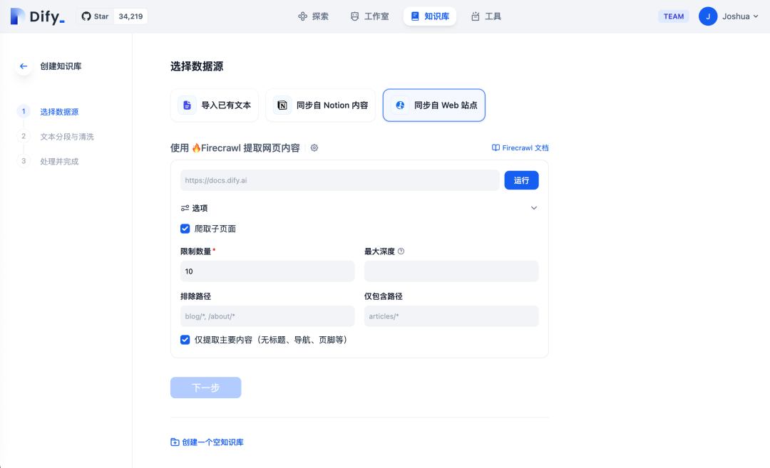The image size is (770, 468).
Task: Switch to the 知识库 navigation tab
Action: coord(430,16)
